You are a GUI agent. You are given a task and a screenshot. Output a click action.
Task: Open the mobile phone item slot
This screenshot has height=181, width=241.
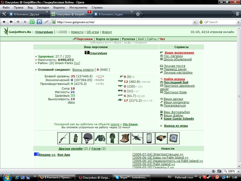tap(149, 138)
